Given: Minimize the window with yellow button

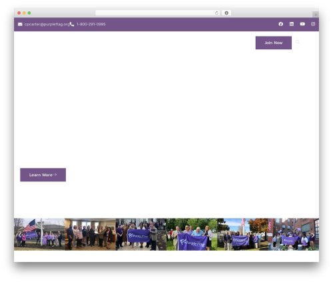Looking at the screenshot, I should (24, 13).
